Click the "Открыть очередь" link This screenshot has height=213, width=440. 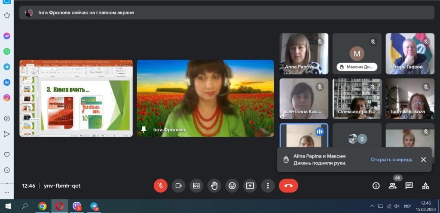[391, 160]
